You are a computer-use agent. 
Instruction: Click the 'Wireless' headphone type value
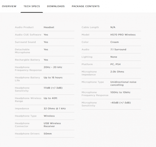[x=49, y=116]
